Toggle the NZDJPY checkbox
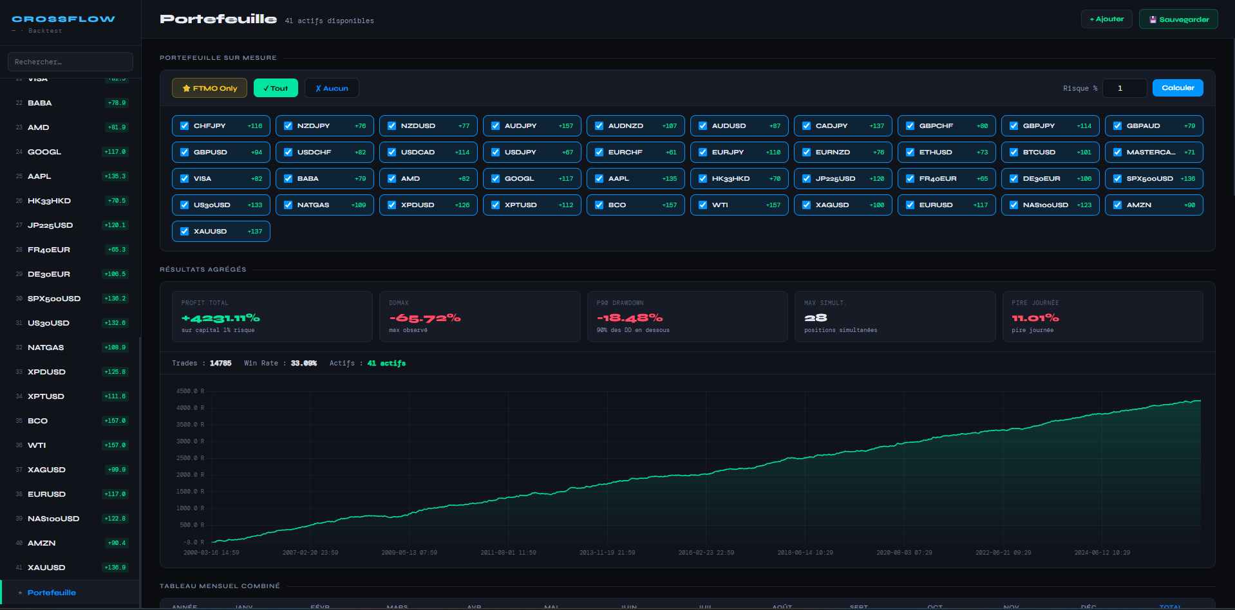 click(288, 126)
